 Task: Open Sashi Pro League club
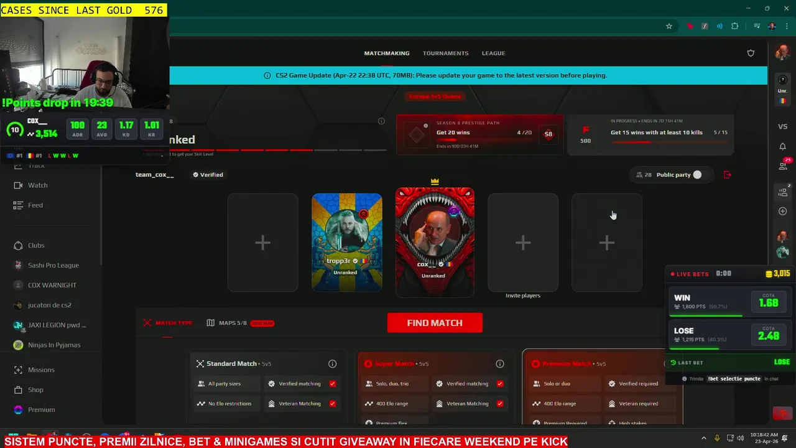tap(53, 265)
